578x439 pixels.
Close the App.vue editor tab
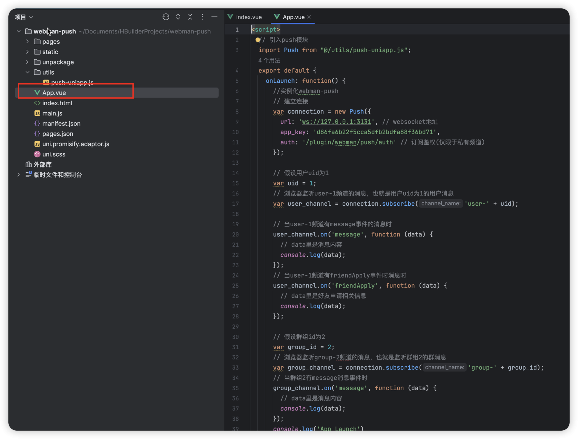click(309, 17)
